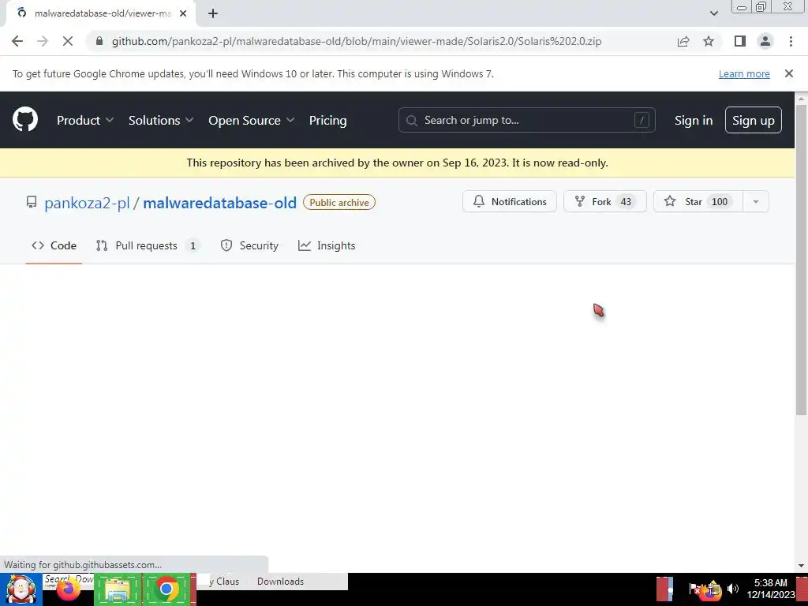The width and height of the screenshot is (808, 606).
Task: Click Sign in
Action: tap(694, 120)
